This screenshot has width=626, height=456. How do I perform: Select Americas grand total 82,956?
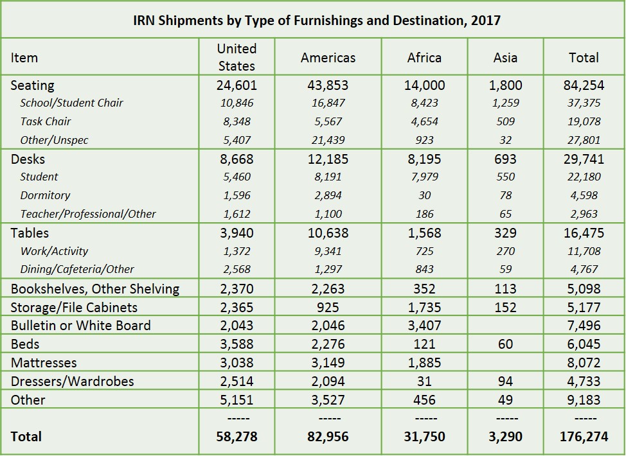pyautogui.click(x=328, y=437)
